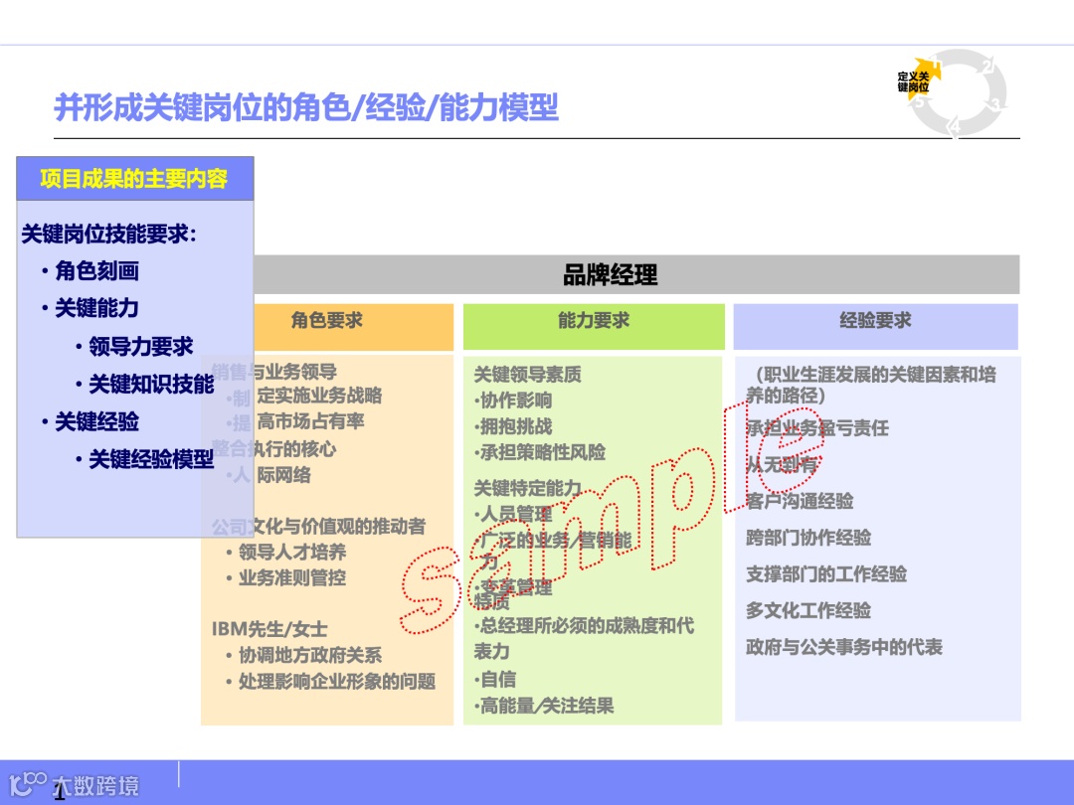Screen dimensions: 1074x805
Task: Select 政府与公关事务中的代表 item
Action: pyautogui.click(x=844, y=647)
